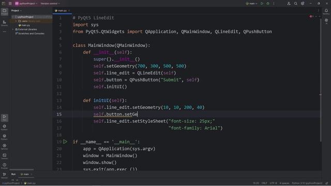Expand the External Libraries node
Screen dimensions: 331x186
(x=13, y=29)
